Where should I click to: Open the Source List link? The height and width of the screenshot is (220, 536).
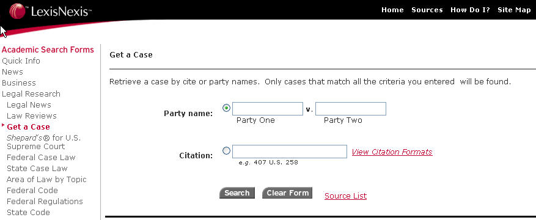345,196
